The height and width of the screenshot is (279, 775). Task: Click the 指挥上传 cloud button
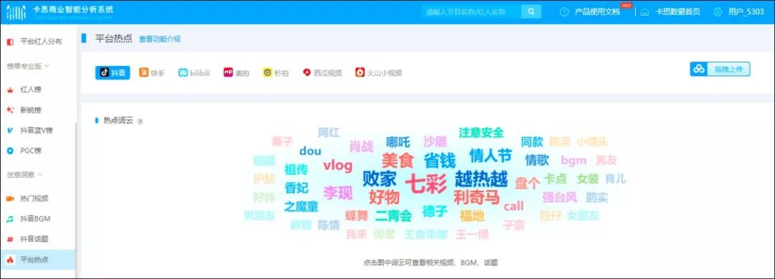pyautogui.click(x=720, y=70)
